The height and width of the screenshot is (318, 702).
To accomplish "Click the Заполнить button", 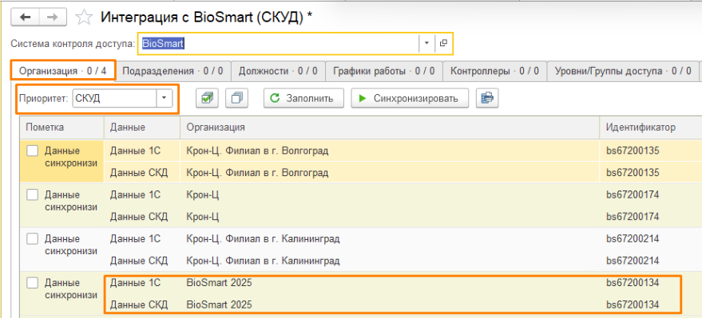I will [303, 98].
